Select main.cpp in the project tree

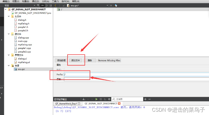22,41
